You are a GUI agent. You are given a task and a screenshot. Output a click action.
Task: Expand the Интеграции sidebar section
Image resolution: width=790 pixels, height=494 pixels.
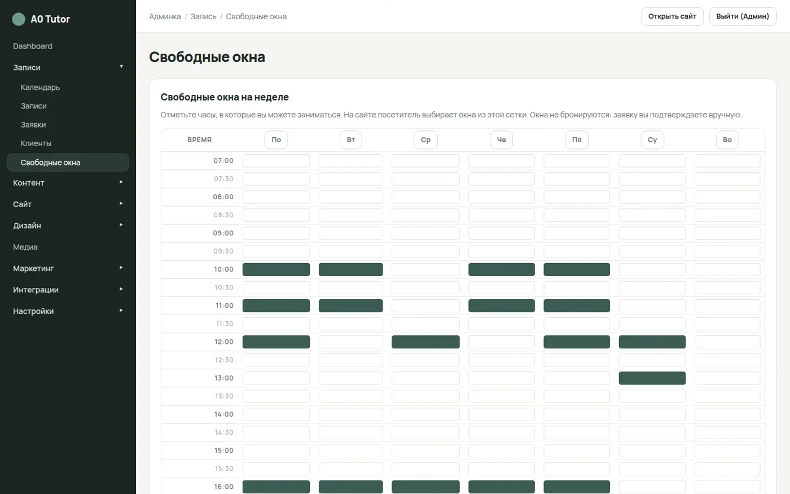[x=68, y=290]
